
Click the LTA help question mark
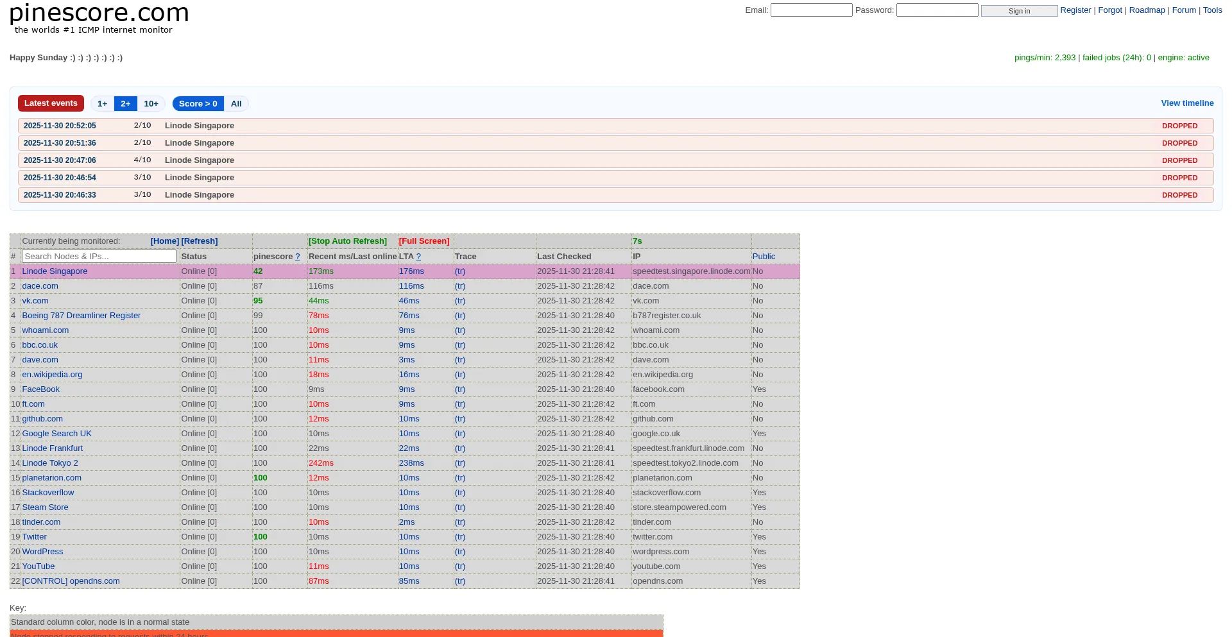pyautogui.click(x=418, y=257)
